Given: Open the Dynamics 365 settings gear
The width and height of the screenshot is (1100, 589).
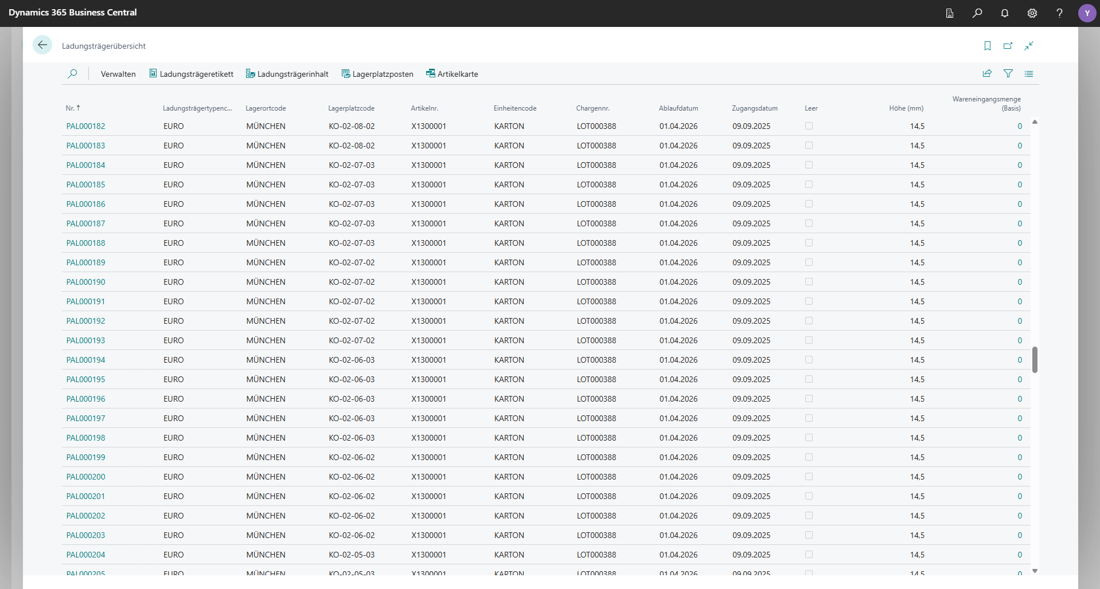Looking at the screenshot, I should click(x=1032, y=13).
